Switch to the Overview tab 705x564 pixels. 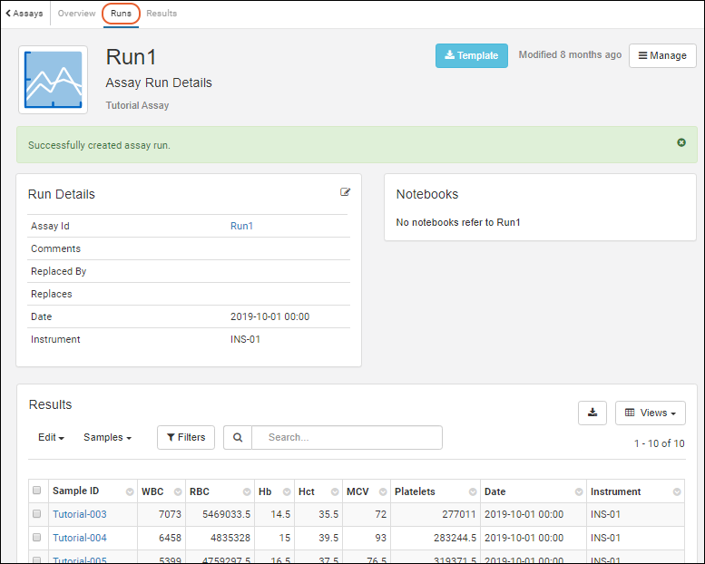76,14
